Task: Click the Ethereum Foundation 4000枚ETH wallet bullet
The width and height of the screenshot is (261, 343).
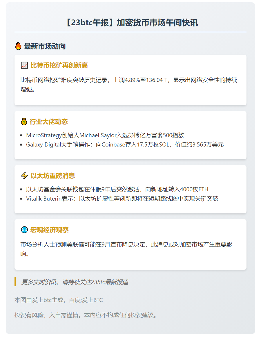Action: click(117, 189)
